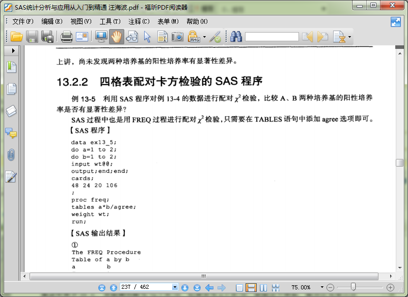Find the next search result
The image size is (408, 297).
click(x=322, y=37)
